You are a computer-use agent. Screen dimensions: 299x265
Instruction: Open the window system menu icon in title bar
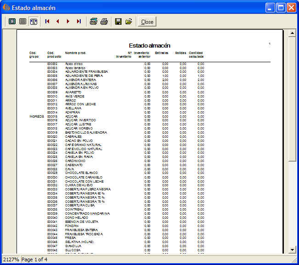point(6,7)
